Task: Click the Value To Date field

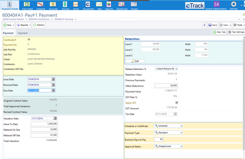Action: [x=44, y=124]
